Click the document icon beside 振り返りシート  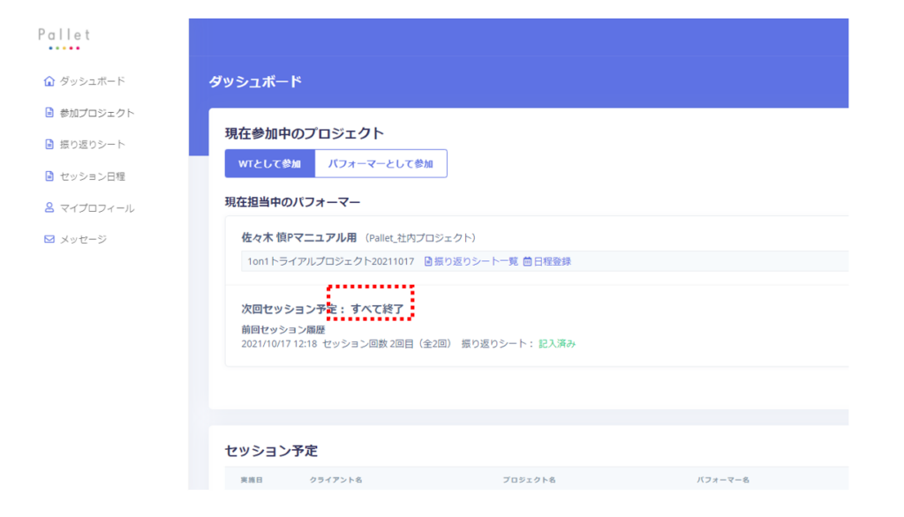[49, 144]
